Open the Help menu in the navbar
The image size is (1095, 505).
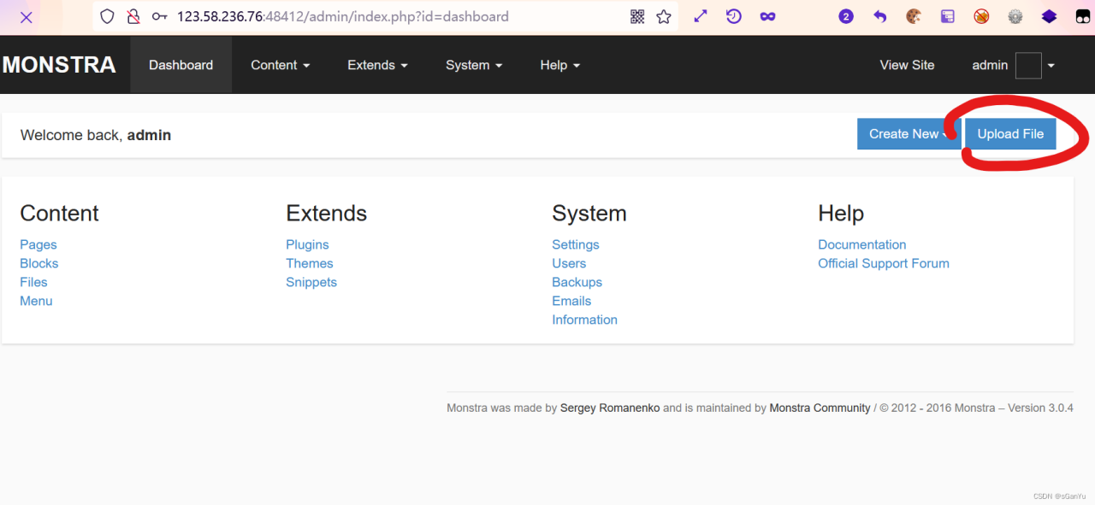pos(559,65)
